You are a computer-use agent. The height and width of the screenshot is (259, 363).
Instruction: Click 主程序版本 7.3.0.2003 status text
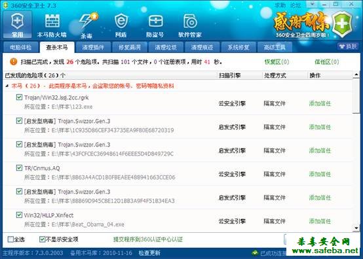pos(33,253)
